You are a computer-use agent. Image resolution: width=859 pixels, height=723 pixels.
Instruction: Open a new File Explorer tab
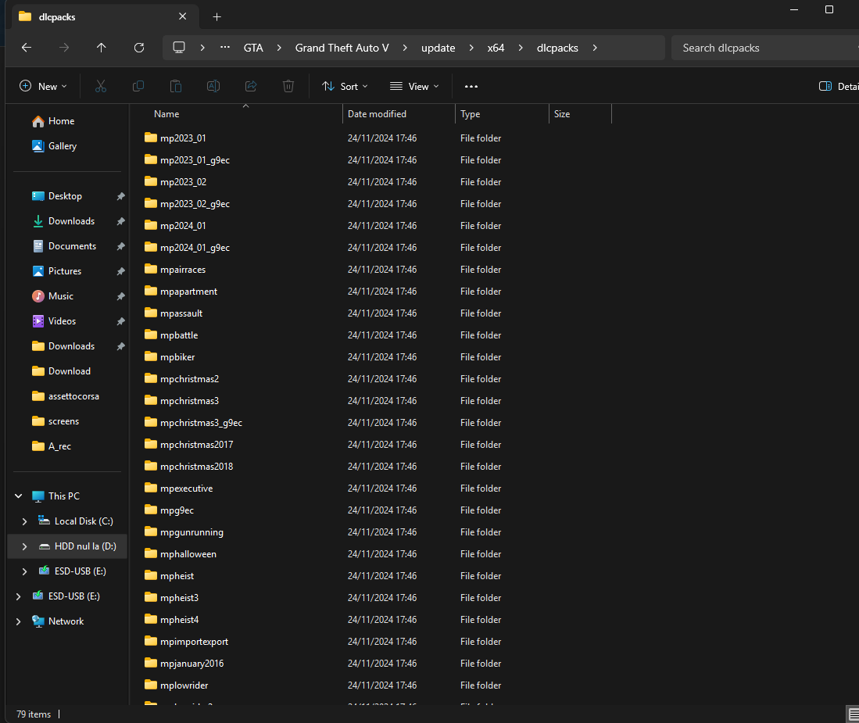pos(217,17)
